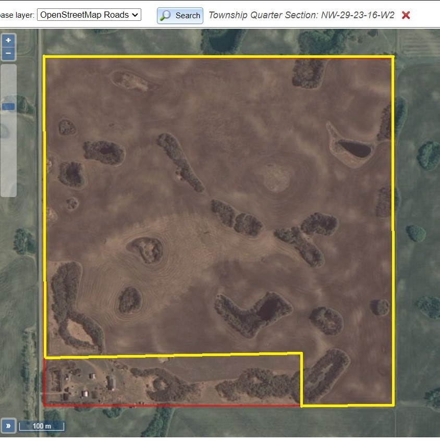This screenshot has height=441, width=440.
Task: Click the Township Quarter Section NW-29-23-16-W2 text
Action: tap(301, 15)
